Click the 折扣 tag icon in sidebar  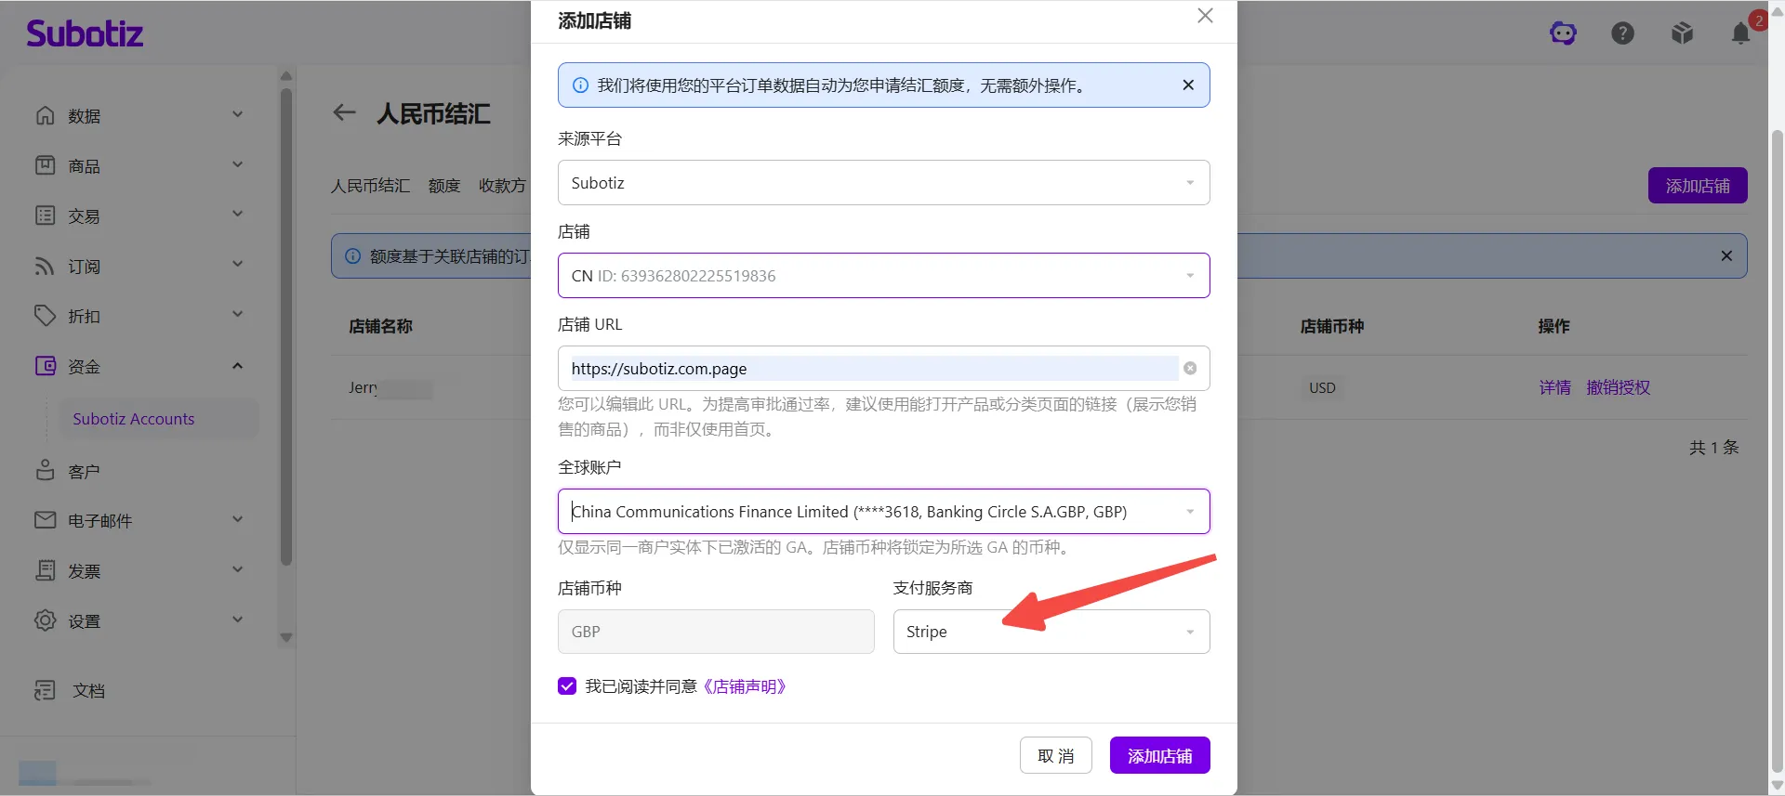coord(45,316)
